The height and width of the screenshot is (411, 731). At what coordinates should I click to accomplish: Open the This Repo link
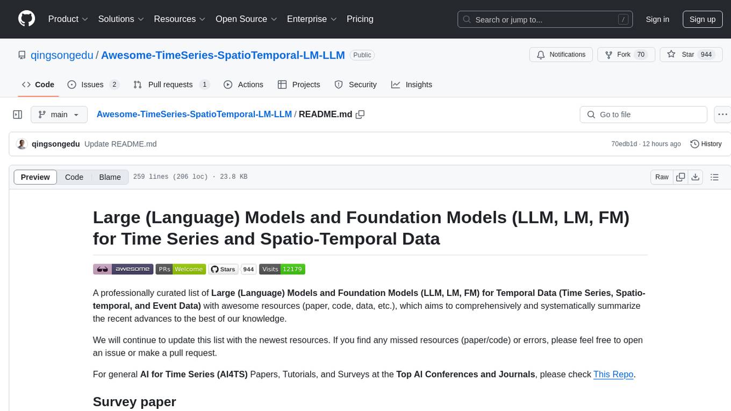[x=613, y=374]
